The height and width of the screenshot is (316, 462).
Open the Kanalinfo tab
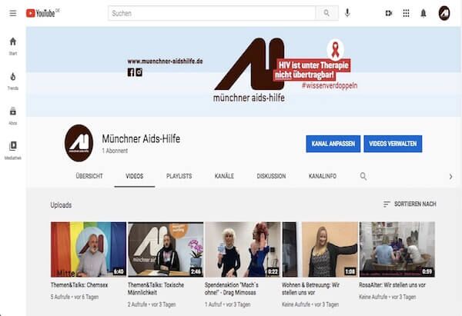coord(323,176)
